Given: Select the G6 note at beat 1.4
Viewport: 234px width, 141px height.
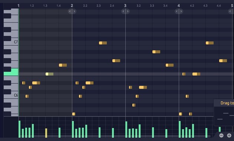Looking at the screenshot, I should [x=63, y=65].
